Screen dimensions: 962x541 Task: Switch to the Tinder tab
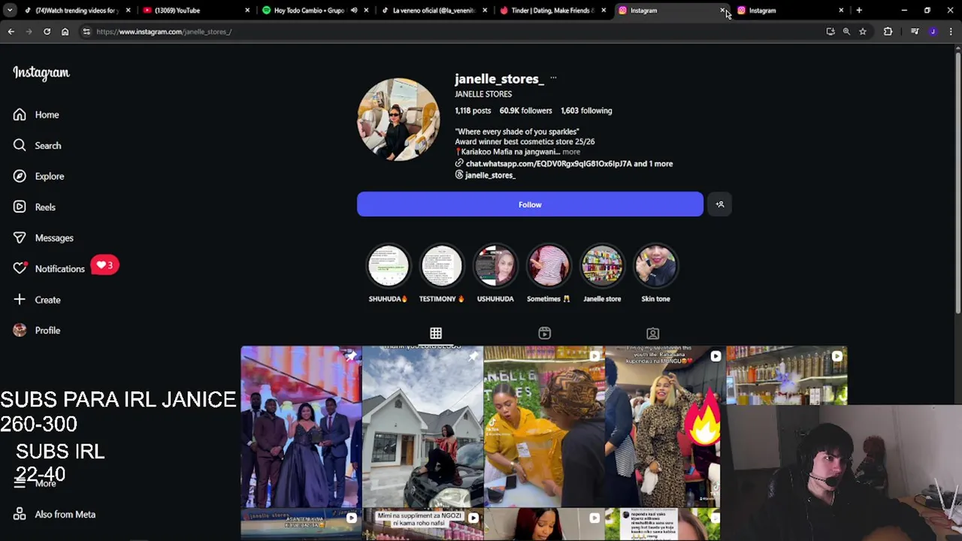click(551, 11)
